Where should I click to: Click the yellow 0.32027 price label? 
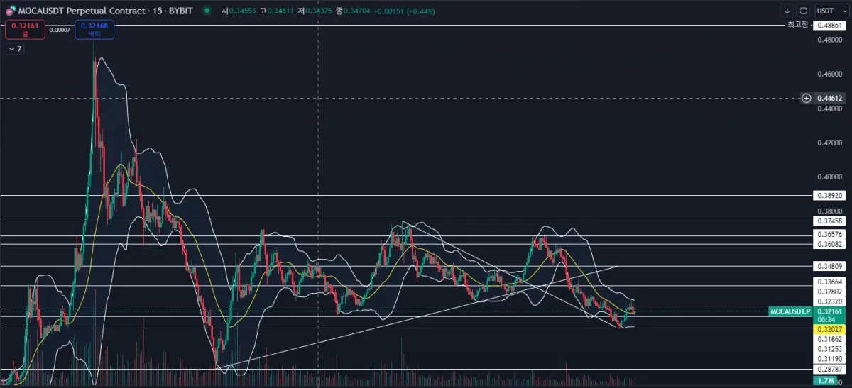click(x=830, y=328)
